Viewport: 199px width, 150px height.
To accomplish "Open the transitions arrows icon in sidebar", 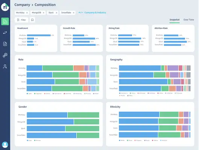I will 5,33.
